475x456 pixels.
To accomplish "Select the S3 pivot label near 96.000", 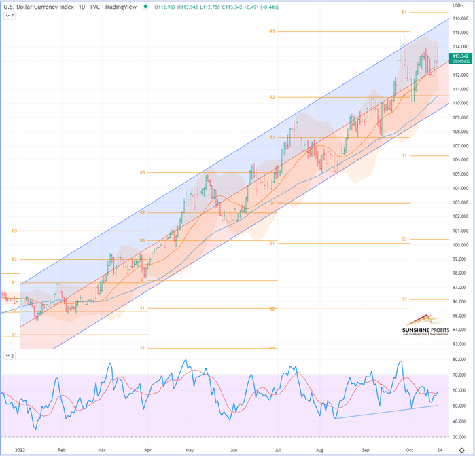I will pos(404,299).
